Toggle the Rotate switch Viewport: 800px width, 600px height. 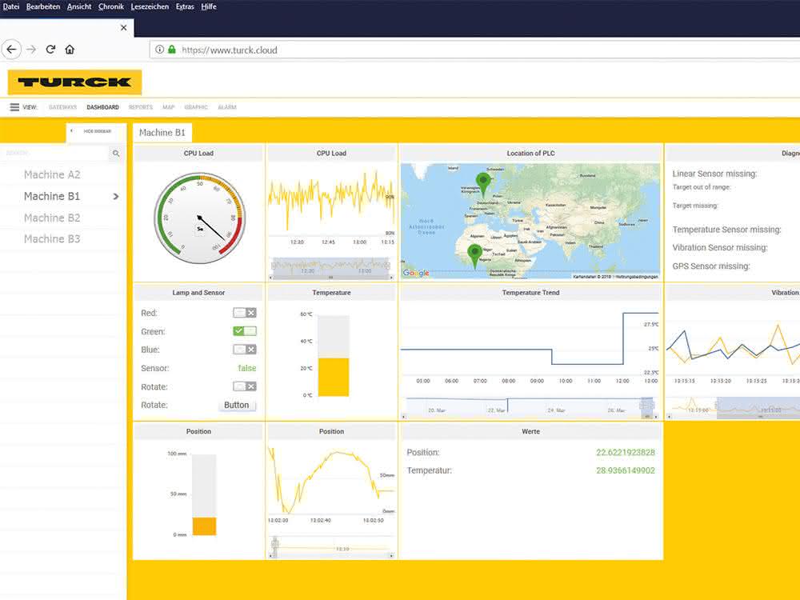tap(244, 386)
